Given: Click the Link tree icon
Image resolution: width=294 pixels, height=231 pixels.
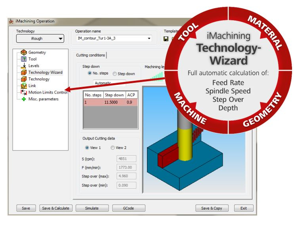Looking at the screenshot, I should pos(24,86).
